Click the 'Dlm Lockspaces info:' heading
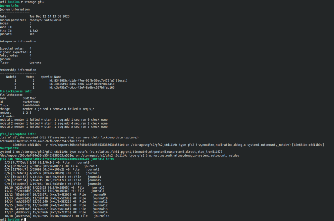This screenshot has width=334, height=221. 16,91
